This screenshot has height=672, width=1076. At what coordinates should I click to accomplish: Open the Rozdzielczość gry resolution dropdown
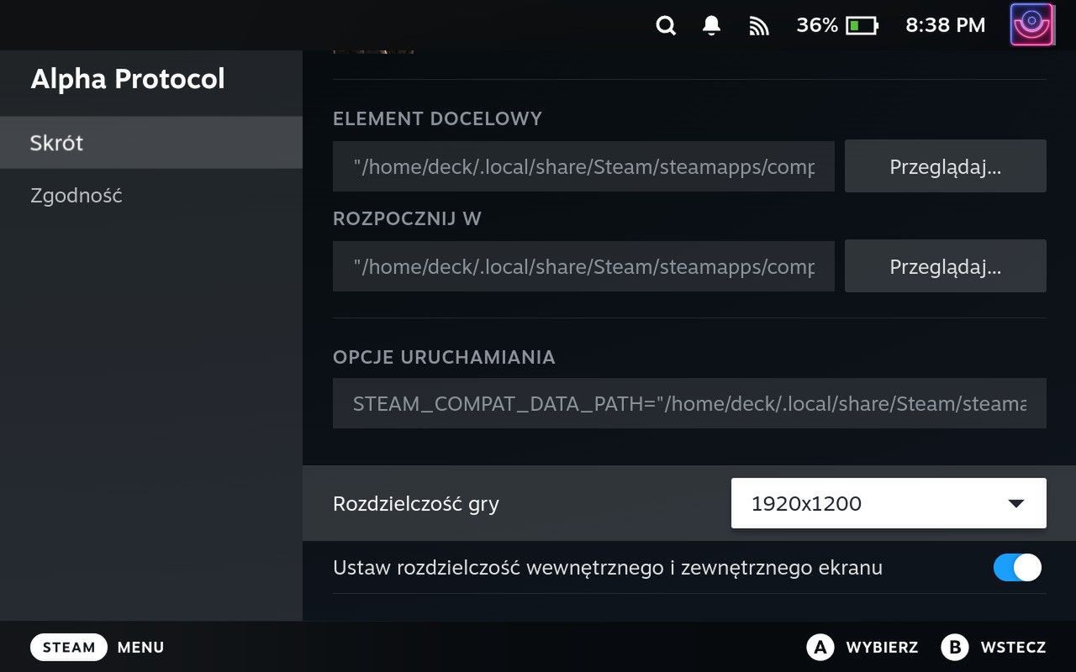[x=888, y=502]
